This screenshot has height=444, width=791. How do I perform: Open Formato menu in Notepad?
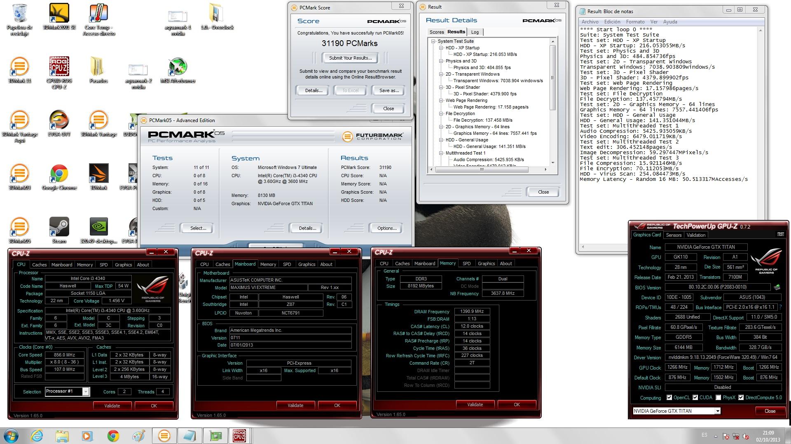635,22
